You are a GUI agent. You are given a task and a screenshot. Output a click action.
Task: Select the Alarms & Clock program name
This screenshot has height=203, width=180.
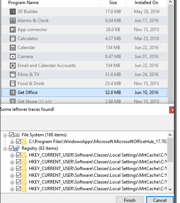coord(33,21)
